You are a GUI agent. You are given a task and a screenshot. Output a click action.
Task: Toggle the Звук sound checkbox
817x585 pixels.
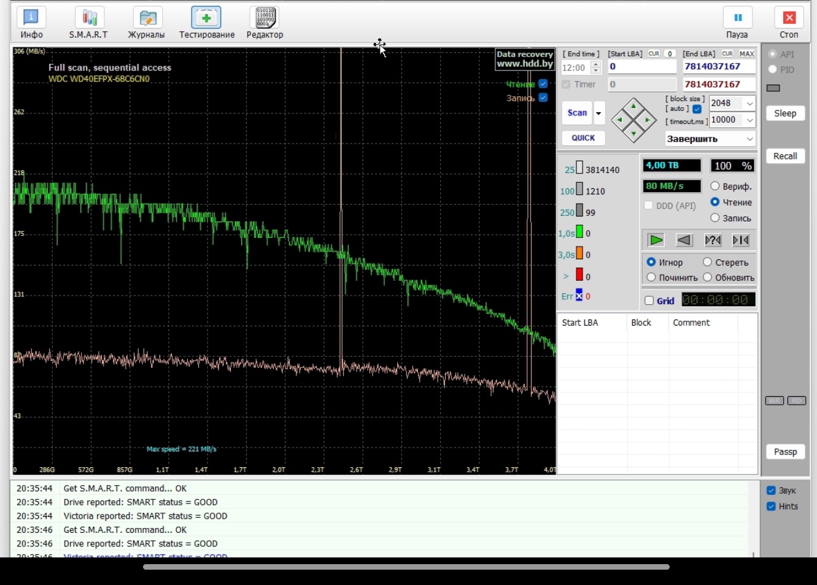[772, 491]
